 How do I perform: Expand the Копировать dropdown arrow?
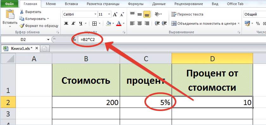point(48,19)
